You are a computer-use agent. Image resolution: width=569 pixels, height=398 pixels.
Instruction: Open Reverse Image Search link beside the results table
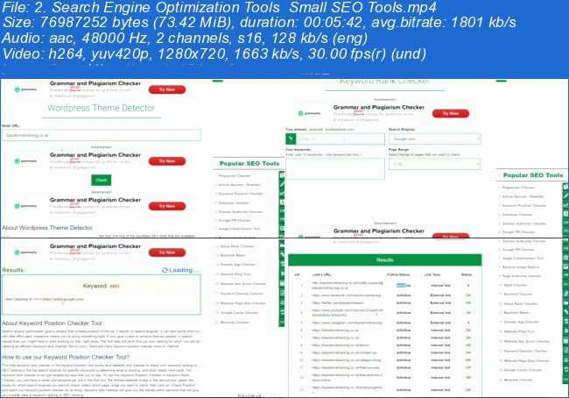(x=521, y=267)
